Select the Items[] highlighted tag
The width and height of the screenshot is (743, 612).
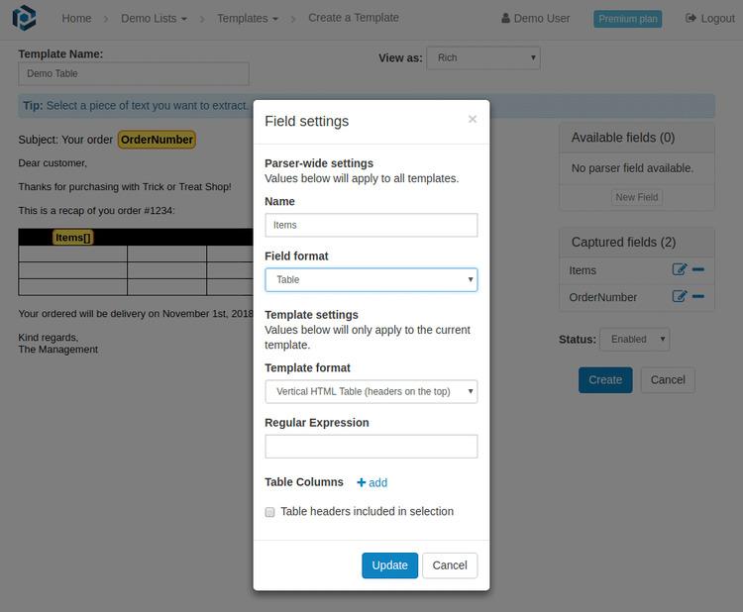point(72,238)
